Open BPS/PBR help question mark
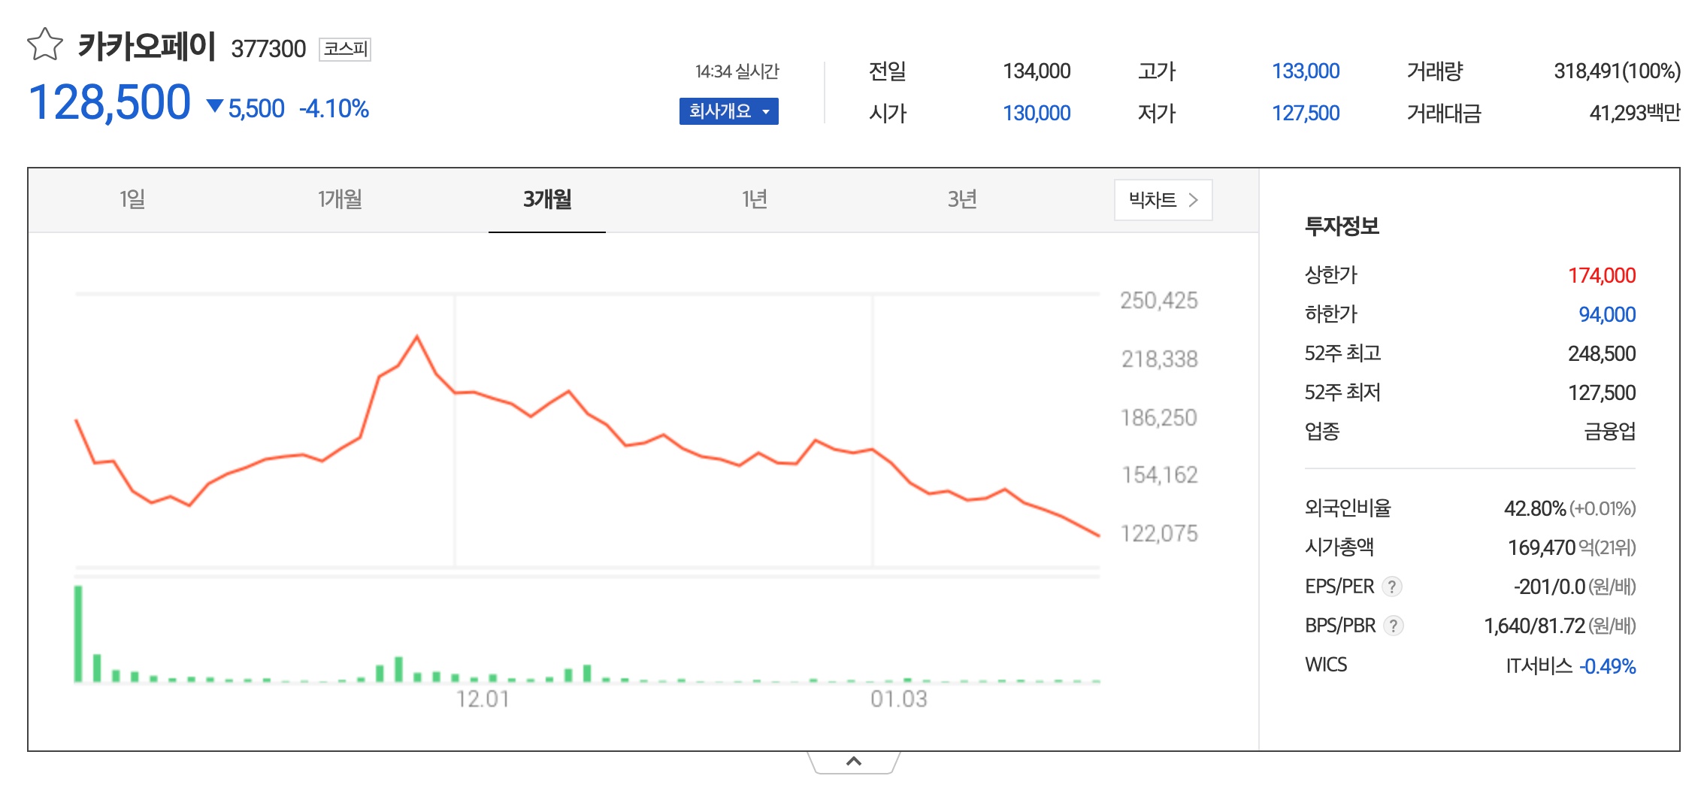 click(1393, 626)
